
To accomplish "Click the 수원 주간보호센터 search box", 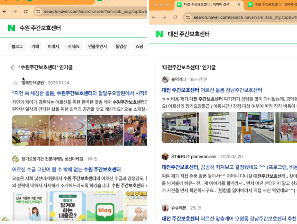I will pyautogui.click(x=40, y=28).
